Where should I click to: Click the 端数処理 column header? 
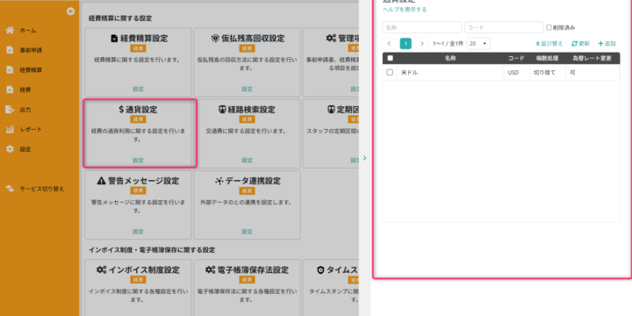tap(547, 58)
